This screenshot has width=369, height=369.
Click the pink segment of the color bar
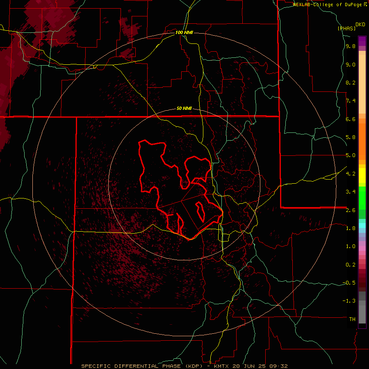(362, 248)
